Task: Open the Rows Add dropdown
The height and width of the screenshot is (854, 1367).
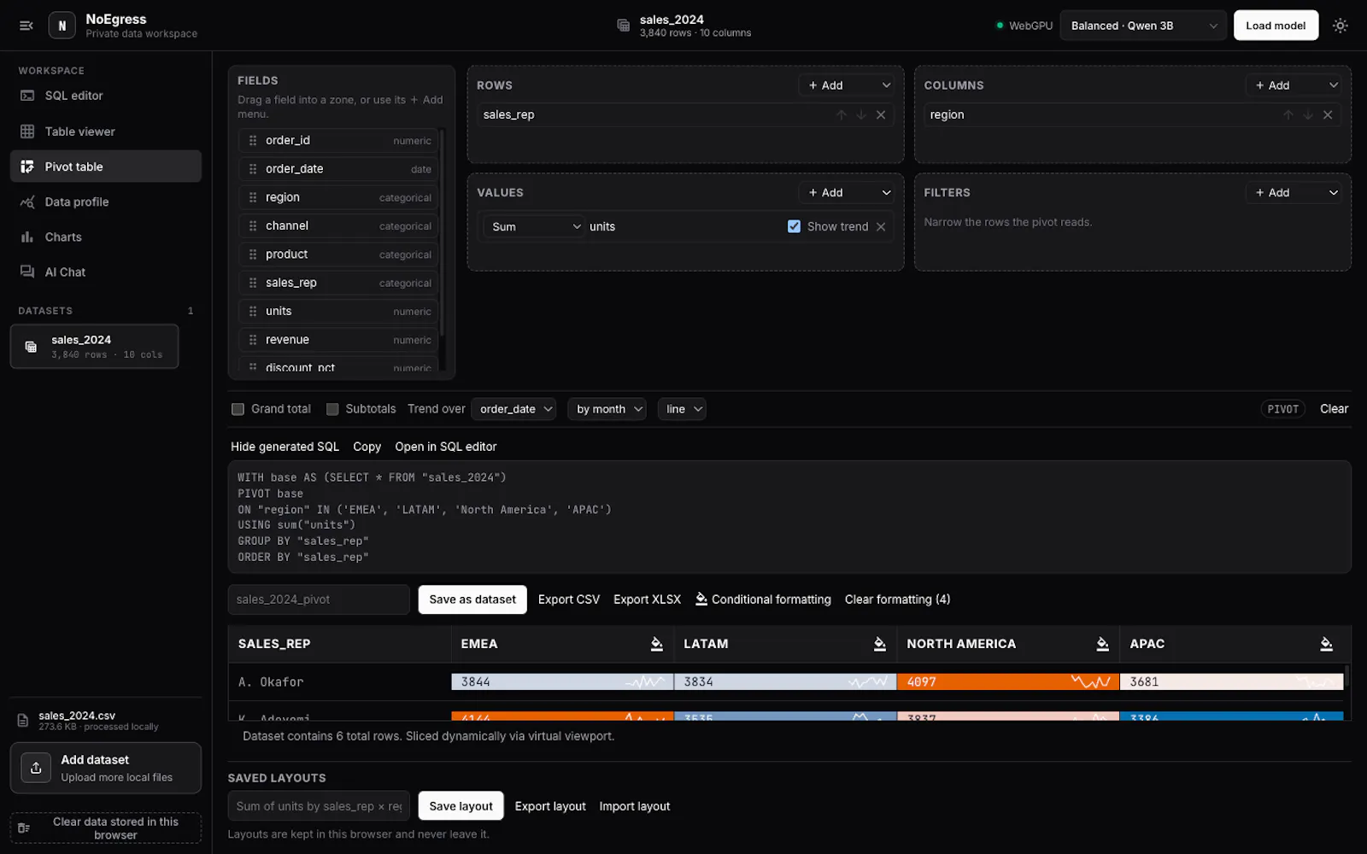Action: [847, 85]
